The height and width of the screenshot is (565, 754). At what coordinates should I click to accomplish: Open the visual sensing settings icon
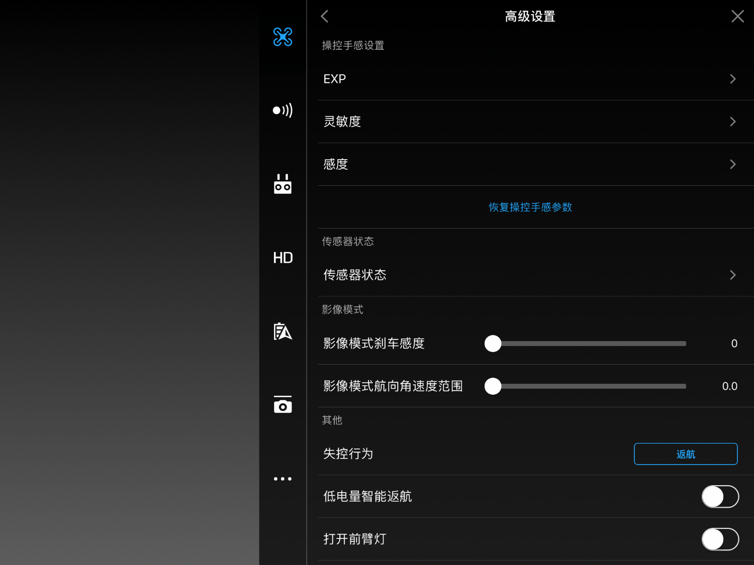[x=282, y=110]
